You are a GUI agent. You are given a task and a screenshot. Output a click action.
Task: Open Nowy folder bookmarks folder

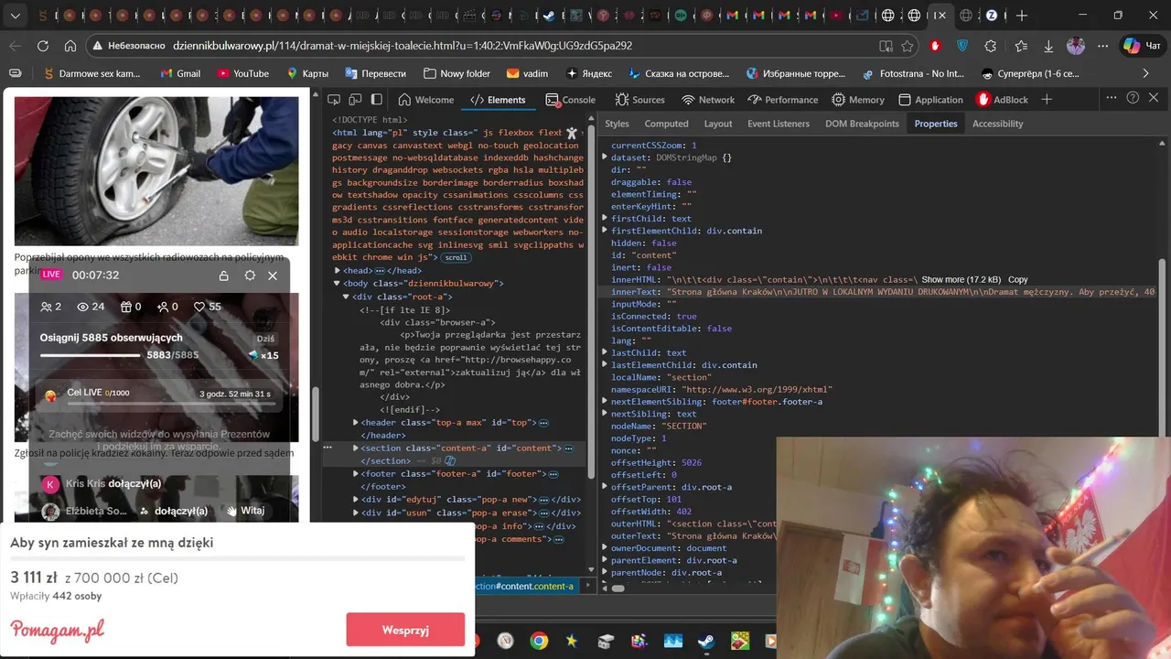coord(457,73)
